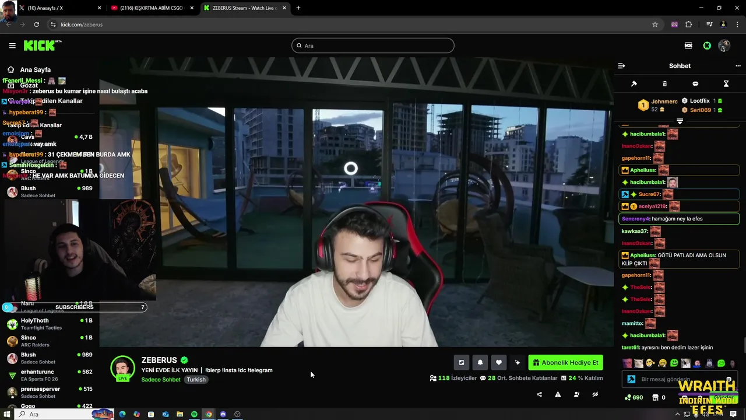The width and height of the screenshot is (746, 420).
Task: Open Sadece Sohbet category link
Action: tap(161, 379)
